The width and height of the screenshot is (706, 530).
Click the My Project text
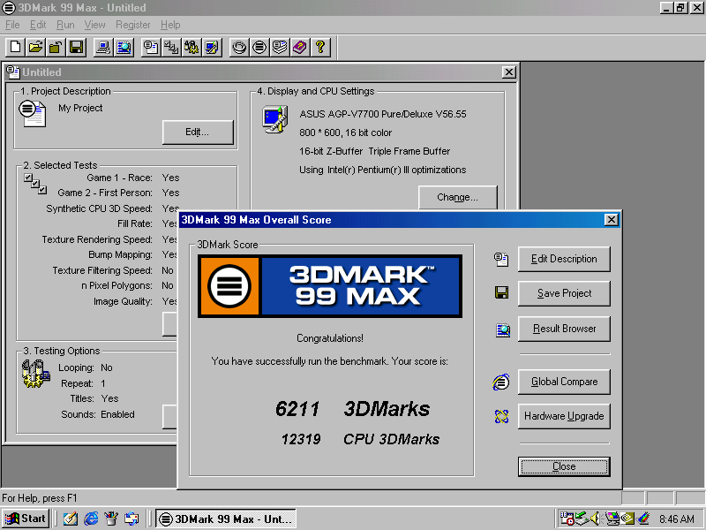(80, 108)
